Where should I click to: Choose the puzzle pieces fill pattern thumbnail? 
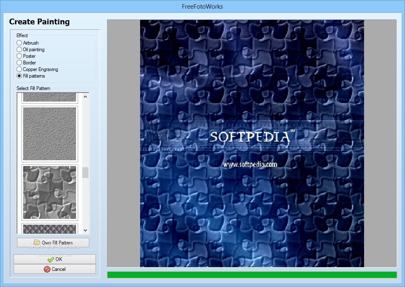50,192
